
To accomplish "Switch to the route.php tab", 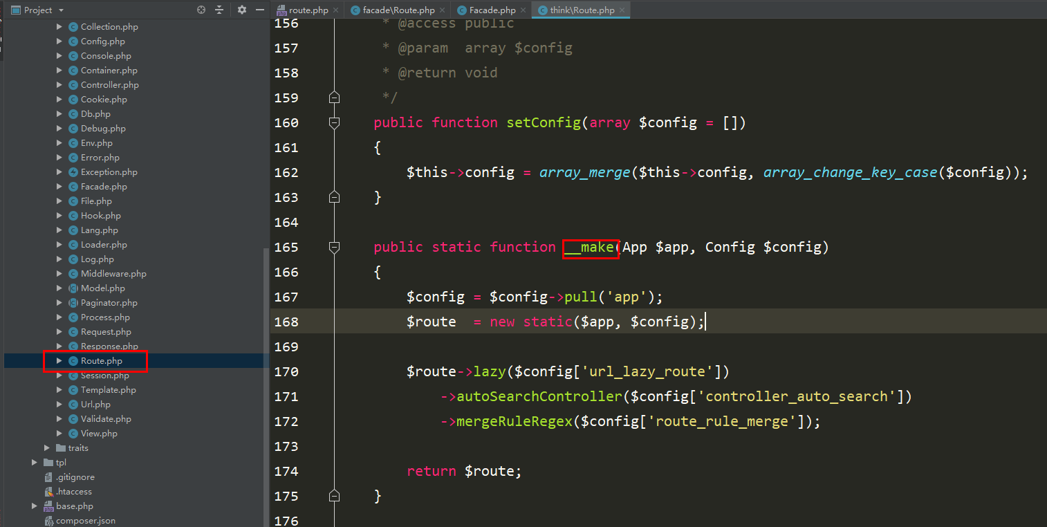I will (308, 10).
